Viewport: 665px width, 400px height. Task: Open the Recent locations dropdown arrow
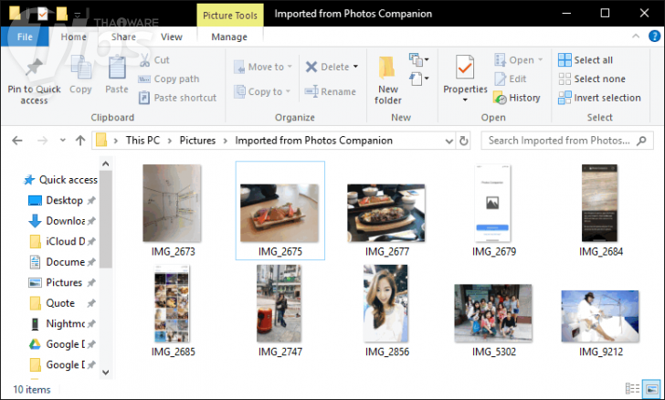point(63,140)
